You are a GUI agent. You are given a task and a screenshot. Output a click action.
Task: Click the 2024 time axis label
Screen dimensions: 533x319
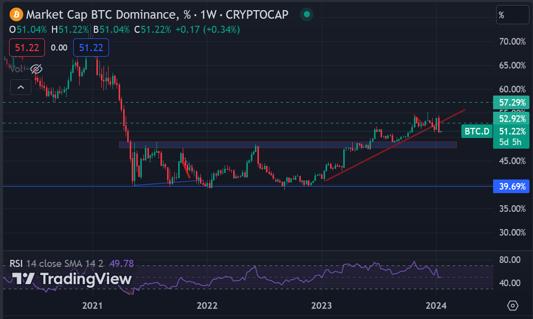(x=436, y=305)
